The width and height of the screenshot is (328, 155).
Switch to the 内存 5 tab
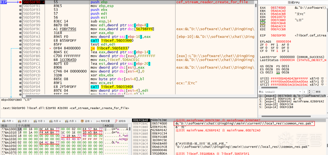[71, 121]
